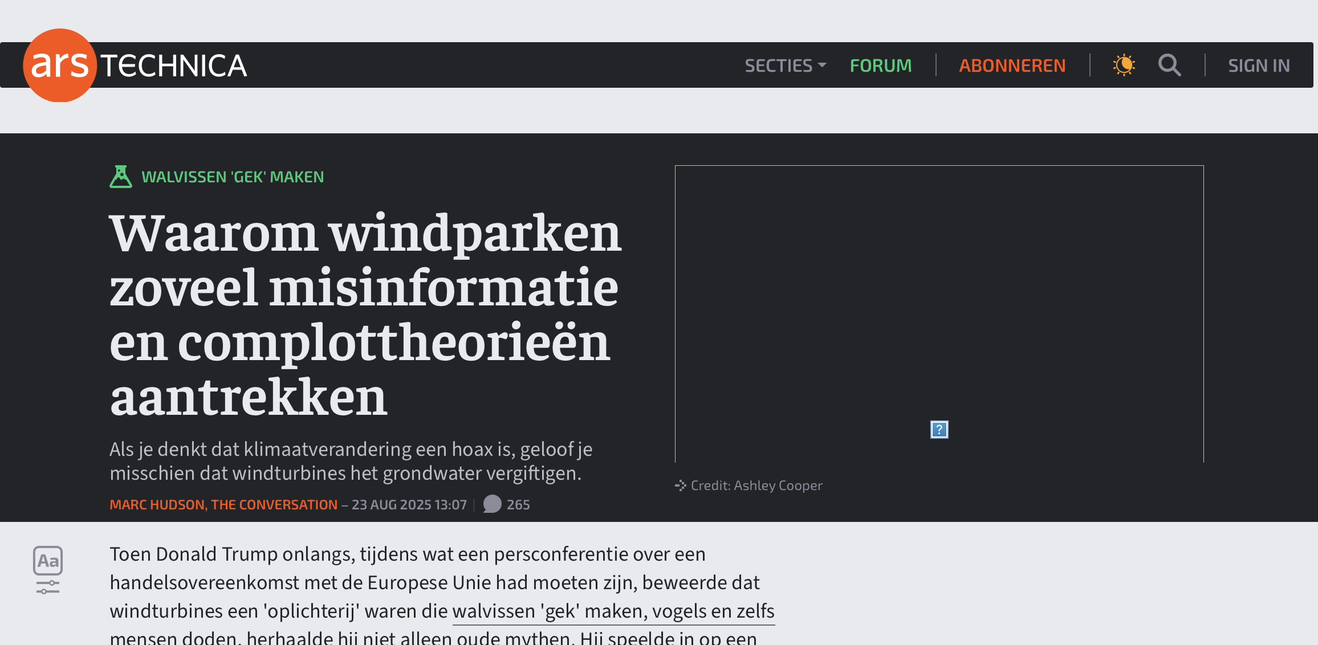The height and width of the screenshot is (645, 1318).
Task: Click the Secties dropdown caret arrow
Action: (822, 66)
